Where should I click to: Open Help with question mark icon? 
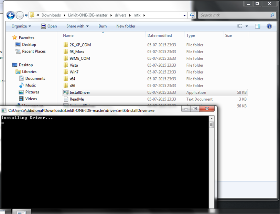[269, 26]
